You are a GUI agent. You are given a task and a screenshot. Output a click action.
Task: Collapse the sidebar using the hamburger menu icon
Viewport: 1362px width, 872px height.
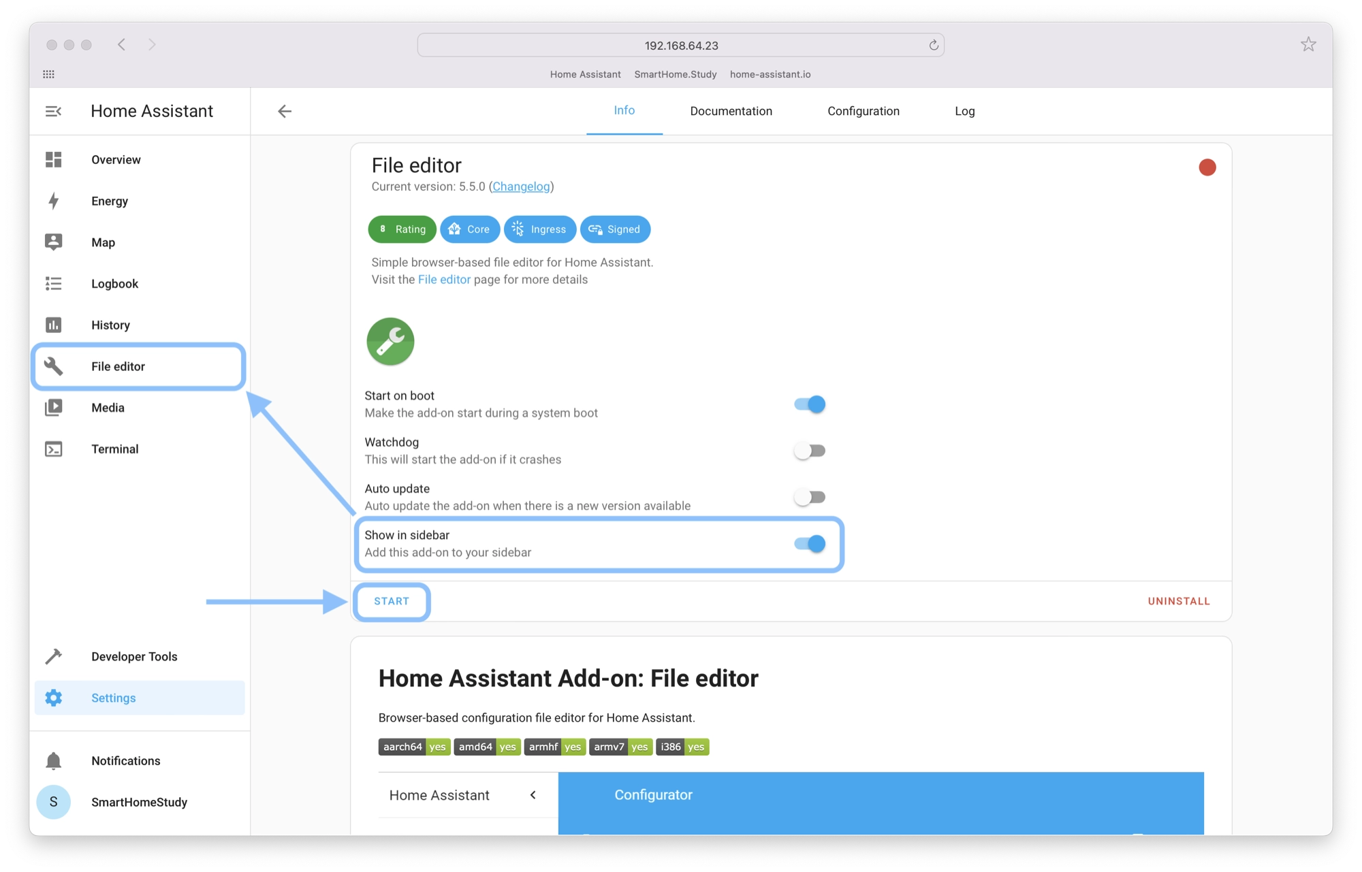(x=53, y=111)
